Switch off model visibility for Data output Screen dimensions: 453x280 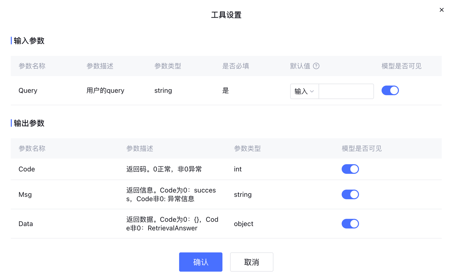[350, 224]
